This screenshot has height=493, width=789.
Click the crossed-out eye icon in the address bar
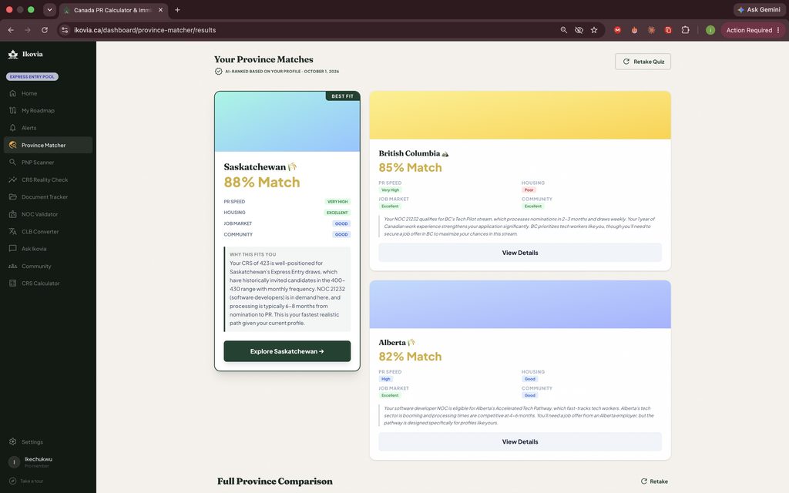(579, 30)
